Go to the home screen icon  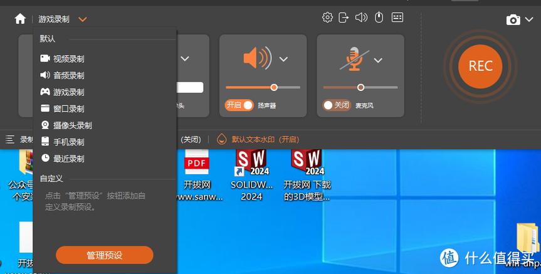tap(20, 19)
